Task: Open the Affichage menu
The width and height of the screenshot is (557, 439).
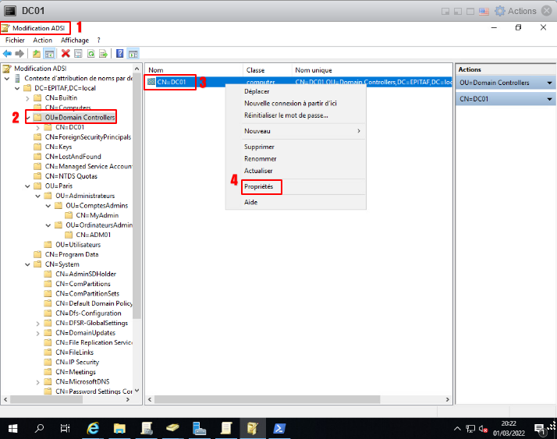Action: click(x=75, y=41)
